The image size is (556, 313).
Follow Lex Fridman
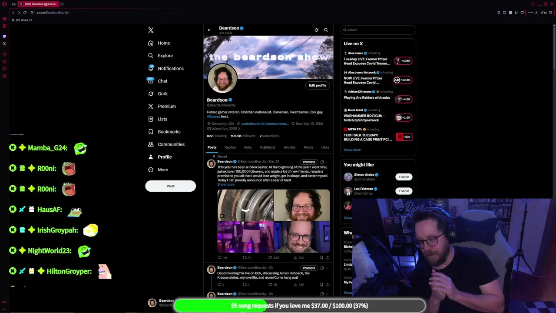pos(404,191)
